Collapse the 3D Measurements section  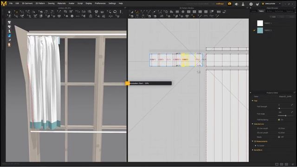(x=252, y=141)
